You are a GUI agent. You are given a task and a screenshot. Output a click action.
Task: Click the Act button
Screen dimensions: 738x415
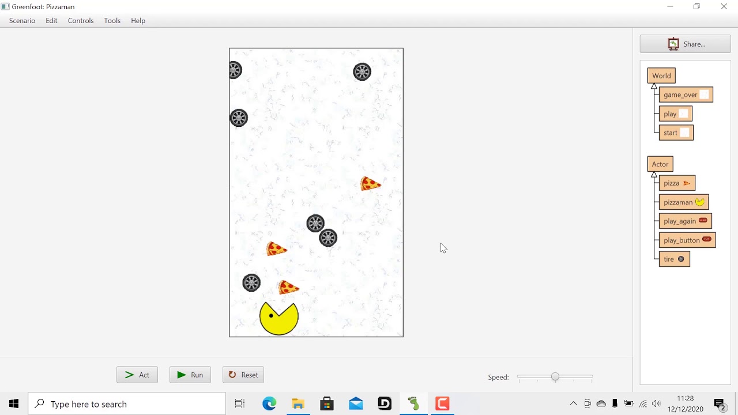coord(137,375)
